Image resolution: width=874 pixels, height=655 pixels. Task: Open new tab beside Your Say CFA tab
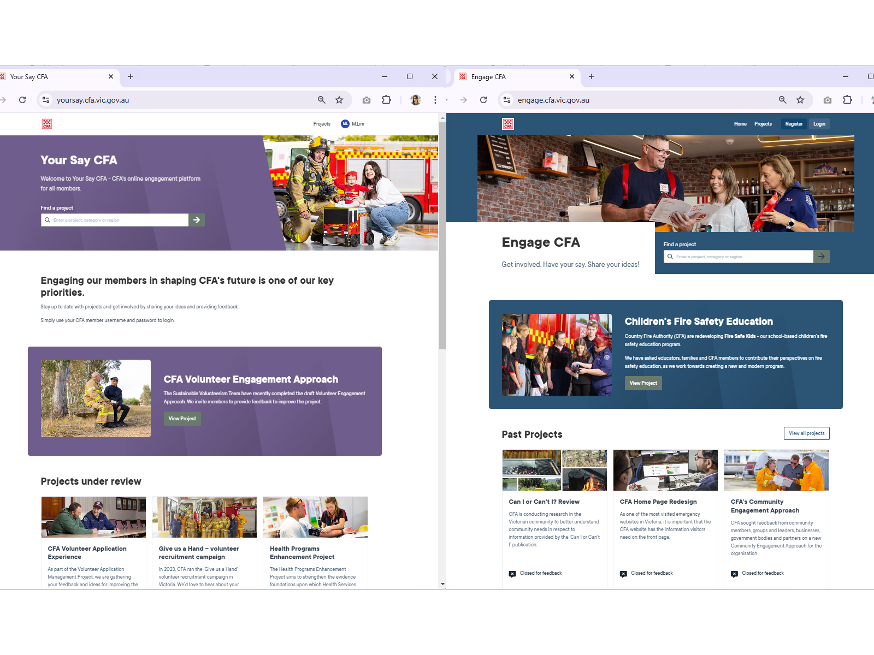pos(131,76)
